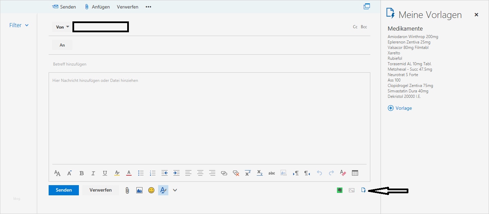Image resolution: width=489 pixels, height=214 pixels.
Task: Toggle underline formatting
Action: click(105, 173)
